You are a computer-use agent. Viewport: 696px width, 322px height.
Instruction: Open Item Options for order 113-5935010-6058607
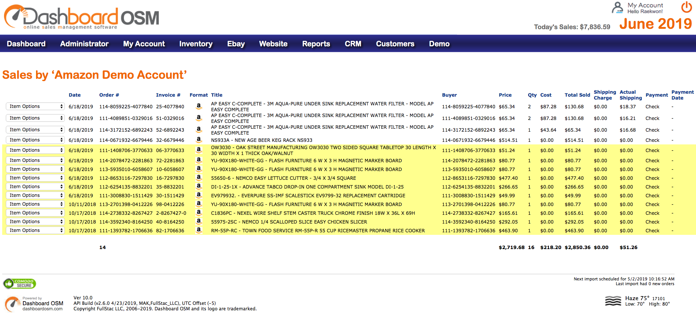click(35, 169)
